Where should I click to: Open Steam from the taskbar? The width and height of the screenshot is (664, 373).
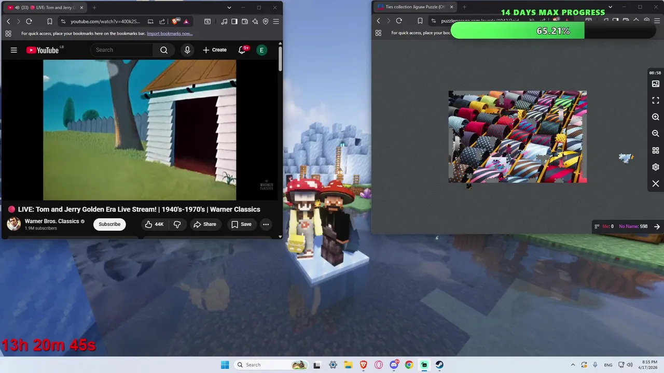tap(439, 365)
